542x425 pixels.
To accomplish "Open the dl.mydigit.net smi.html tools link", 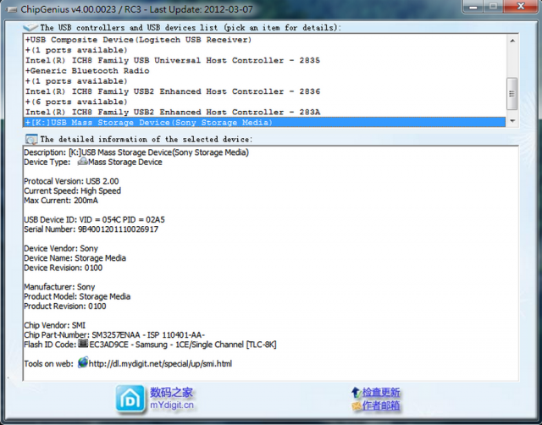I will coord(160,363).
